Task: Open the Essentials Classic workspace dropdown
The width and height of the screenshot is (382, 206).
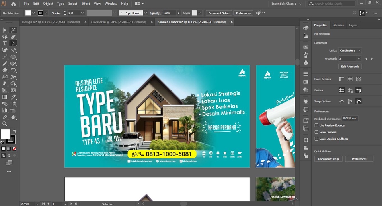Action: (286, 4)
